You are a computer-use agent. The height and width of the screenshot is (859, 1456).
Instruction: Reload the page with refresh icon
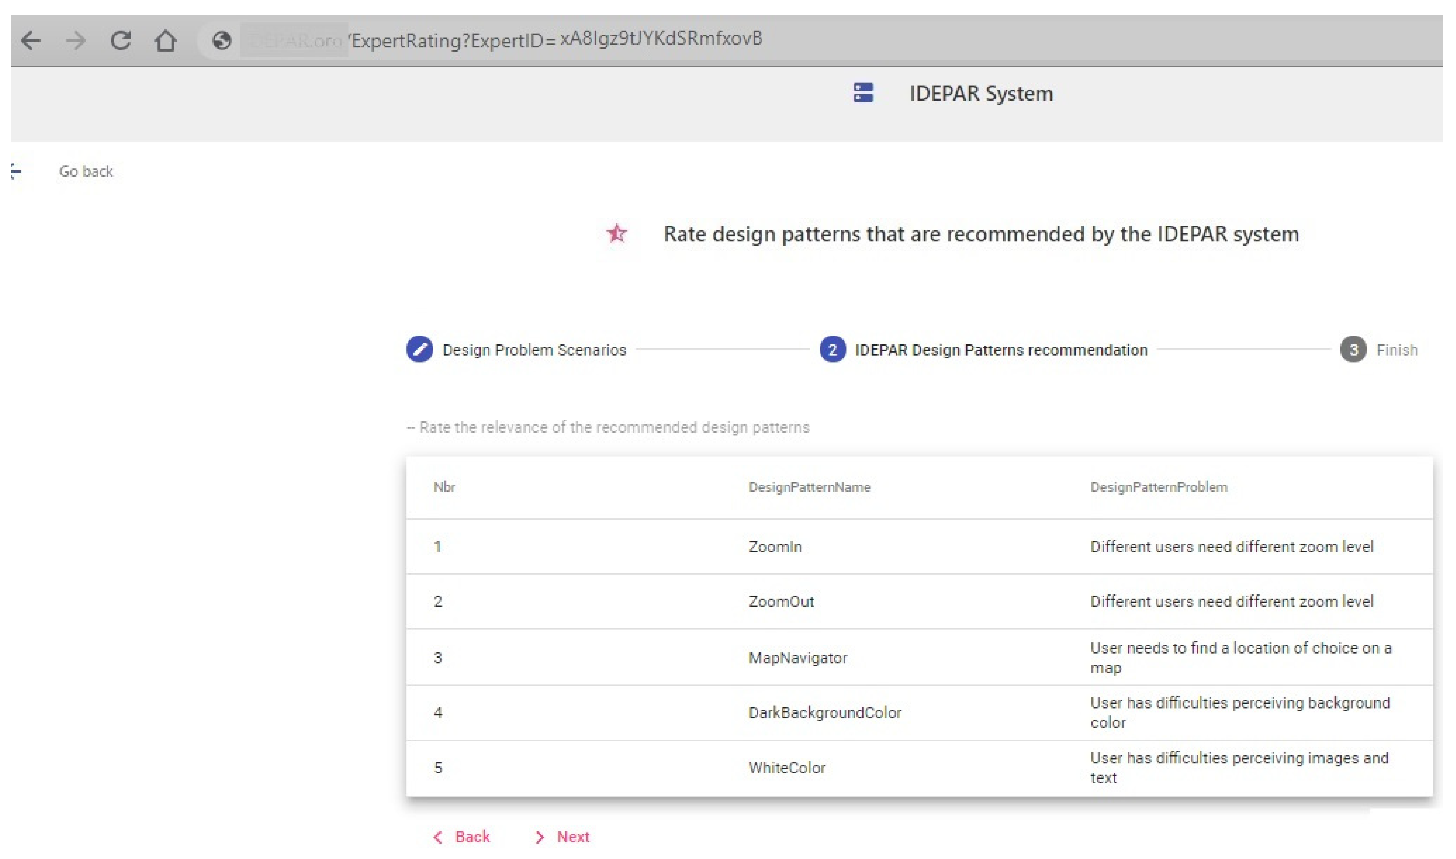point(121,41)
